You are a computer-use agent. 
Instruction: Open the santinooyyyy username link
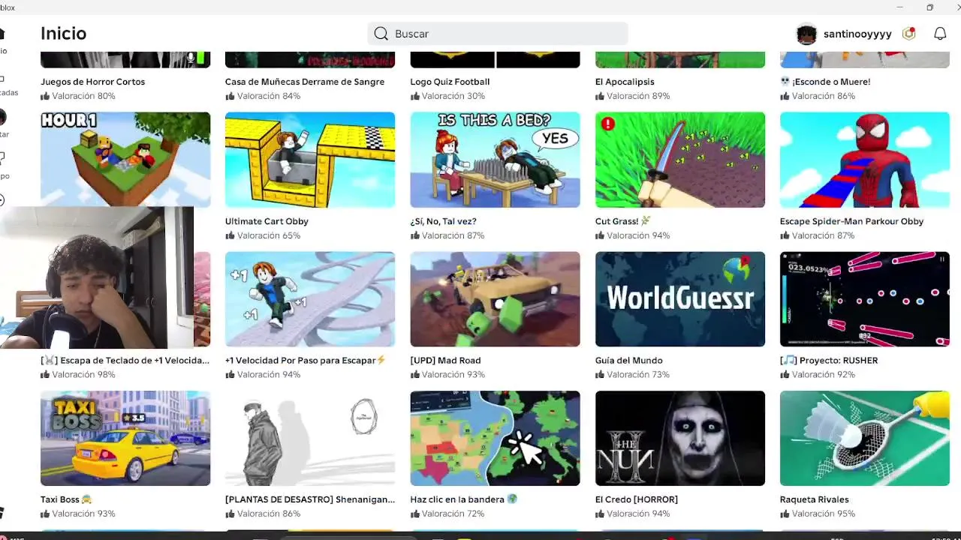[857, 34]
